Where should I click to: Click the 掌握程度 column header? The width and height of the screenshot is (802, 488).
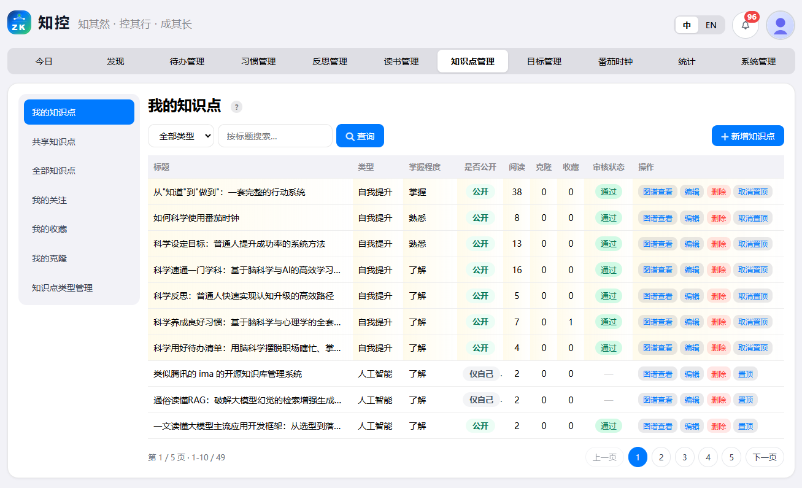pyautogui.click(x=425, y=167)
